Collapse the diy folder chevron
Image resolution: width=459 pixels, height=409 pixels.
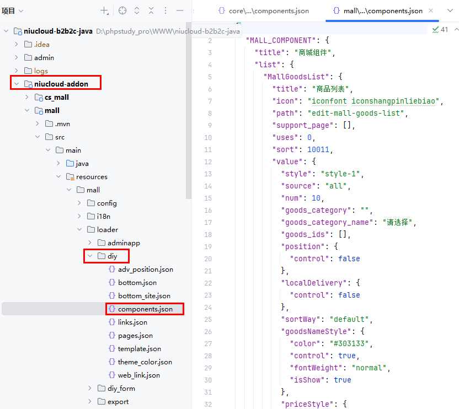click(x=90, y=256)
